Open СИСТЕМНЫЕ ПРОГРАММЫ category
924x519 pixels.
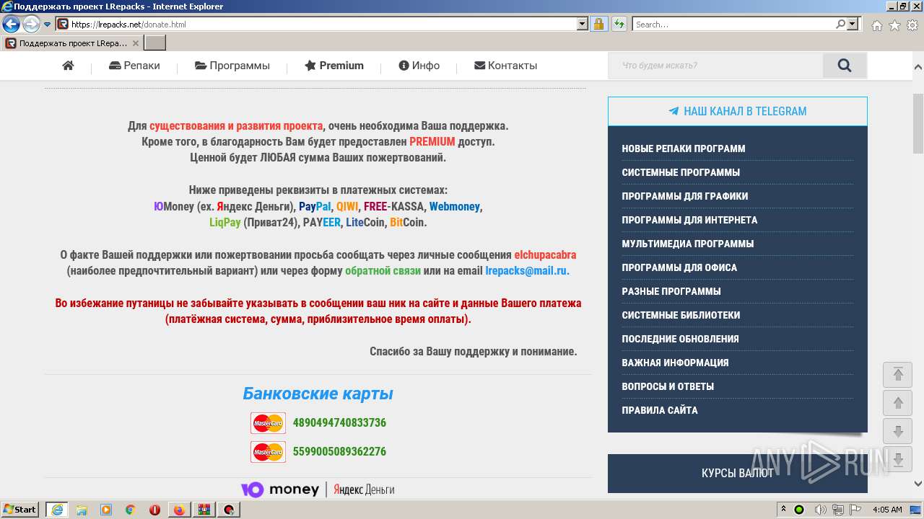(x=681, y=172)
